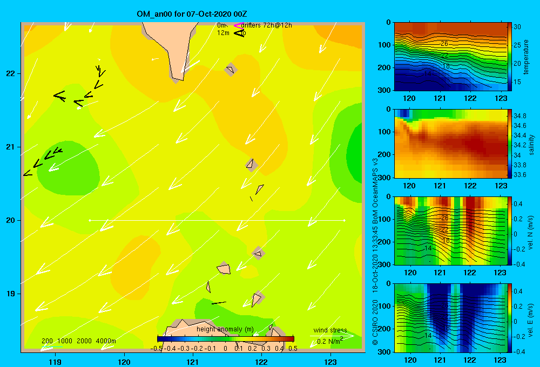Click the black 12m drifter legend arrow
Image resolution: width=540 pixels, height=367 pixels.
point(239,33)
